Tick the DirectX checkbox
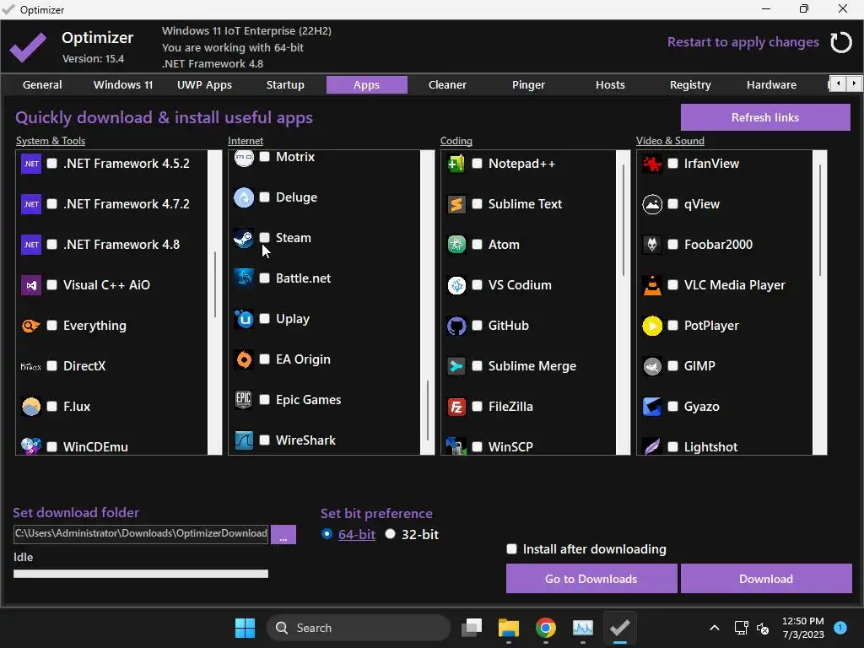Screen dimensions: 864x648 click(51, 366)
